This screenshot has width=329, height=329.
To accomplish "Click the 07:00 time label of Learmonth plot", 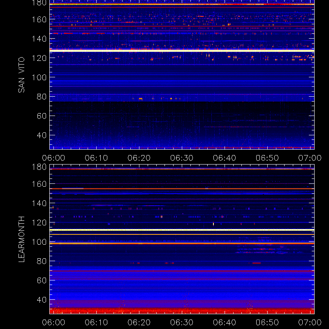I will coord(310,322).
